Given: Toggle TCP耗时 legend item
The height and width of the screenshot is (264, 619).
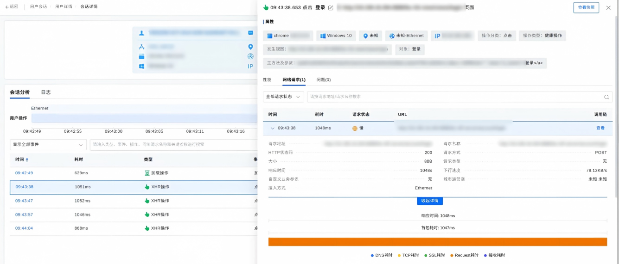Looking at the screenshot, I should pyautogui.click(x=408, y=255).
